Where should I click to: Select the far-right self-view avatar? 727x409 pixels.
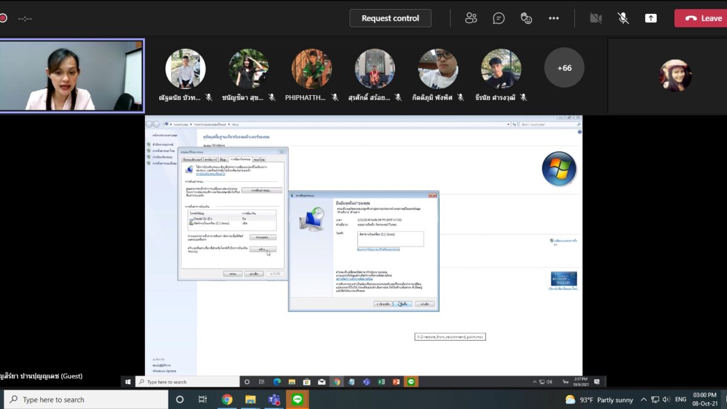coord(676,76)
